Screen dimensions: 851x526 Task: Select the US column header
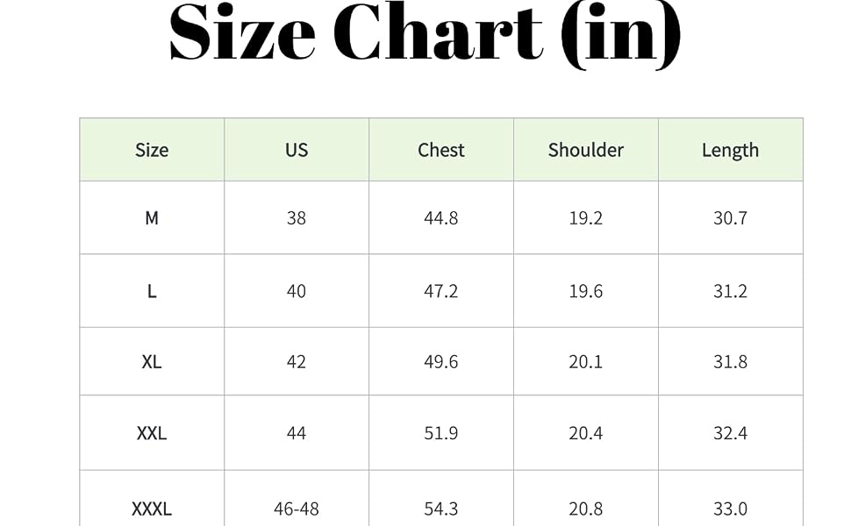297,150
